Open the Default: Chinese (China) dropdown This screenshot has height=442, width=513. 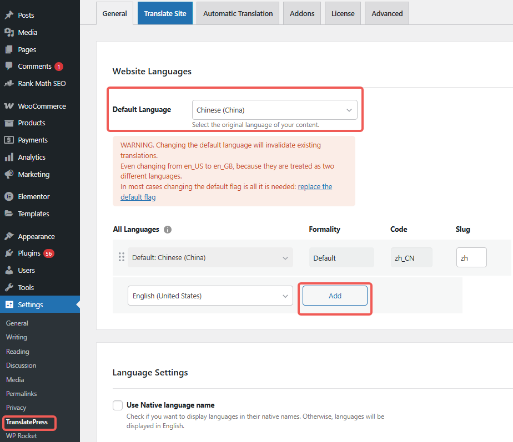pyautogui.click(x=210, y=258)
